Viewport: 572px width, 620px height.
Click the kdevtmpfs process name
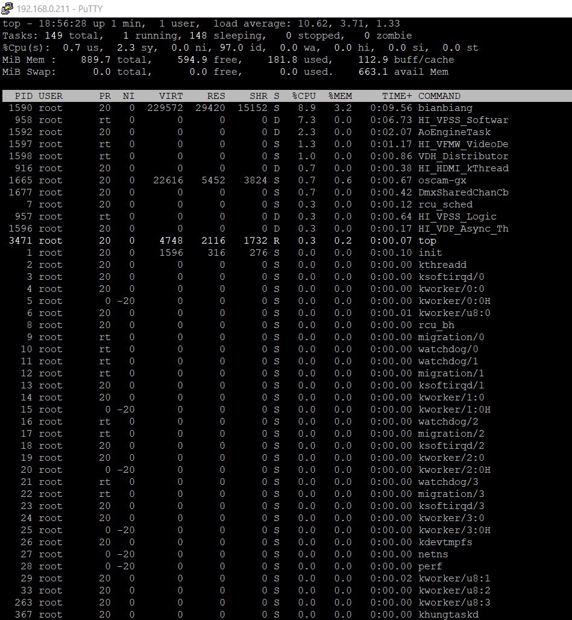pos(445,542)
